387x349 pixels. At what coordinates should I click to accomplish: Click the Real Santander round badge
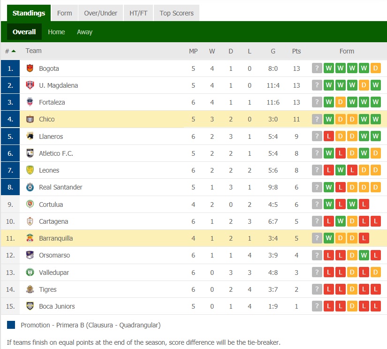30,187
